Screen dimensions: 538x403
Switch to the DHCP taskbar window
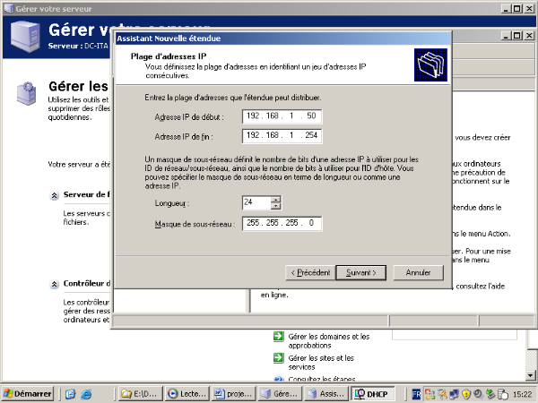pos(371,393)
